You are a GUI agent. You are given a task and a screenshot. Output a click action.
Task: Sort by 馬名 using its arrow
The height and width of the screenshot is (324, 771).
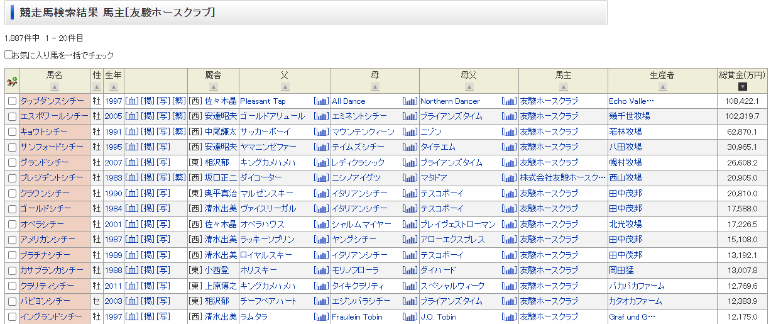pyautogui.click(x=55, y=87)
